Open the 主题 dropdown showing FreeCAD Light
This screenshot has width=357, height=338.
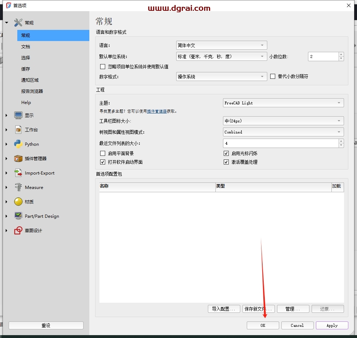(283, 103)
